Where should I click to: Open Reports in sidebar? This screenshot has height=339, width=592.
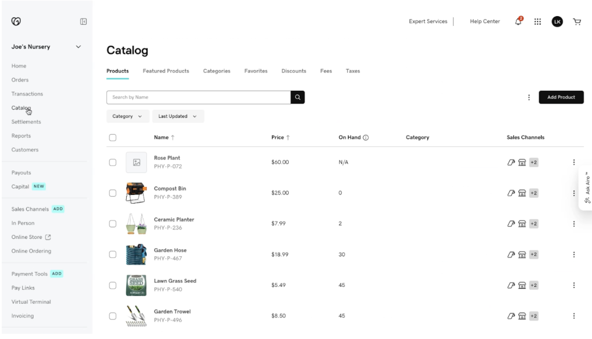pyautogui.click(x=21, y=136)
